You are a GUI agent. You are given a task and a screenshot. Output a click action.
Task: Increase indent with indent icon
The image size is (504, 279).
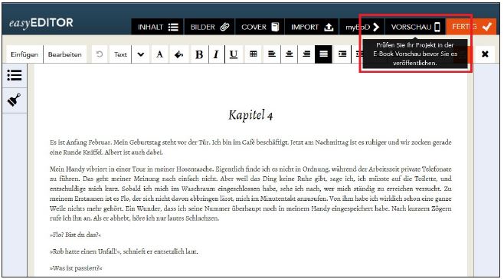(x=342, y=54)
